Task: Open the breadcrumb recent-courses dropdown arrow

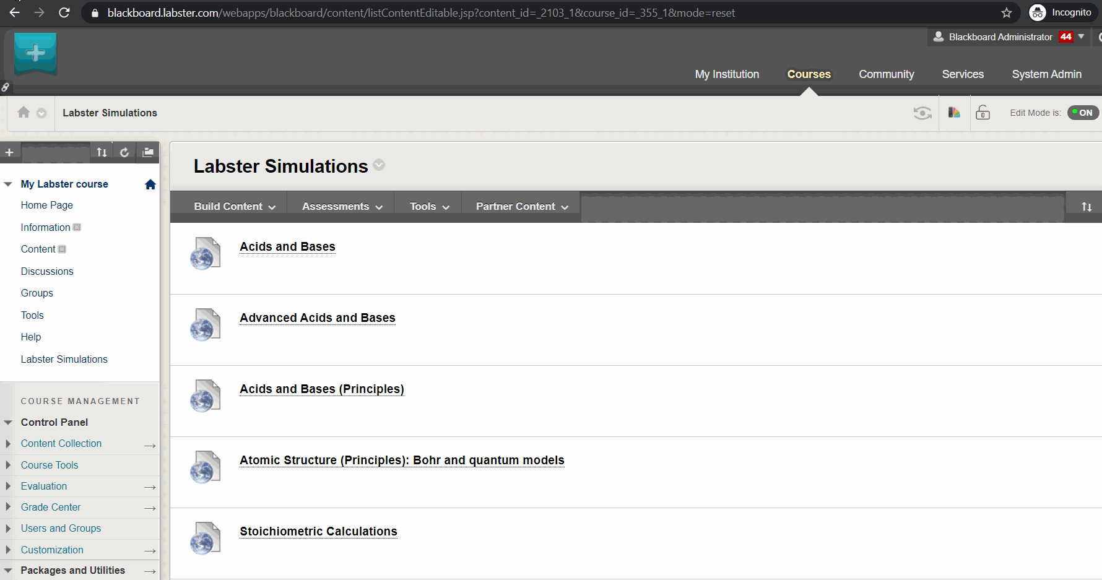Action: 41,113
